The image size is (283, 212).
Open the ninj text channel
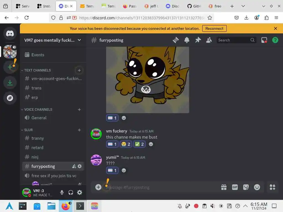(x=53, y=157)
